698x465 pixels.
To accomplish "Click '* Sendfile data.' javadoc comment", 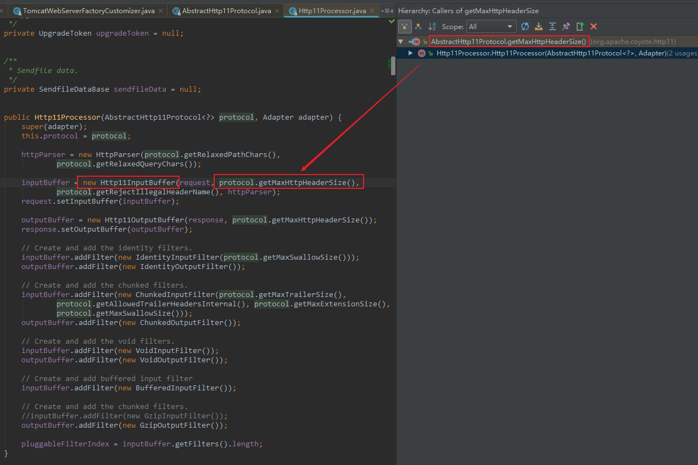I will click(x=43, y=70).
